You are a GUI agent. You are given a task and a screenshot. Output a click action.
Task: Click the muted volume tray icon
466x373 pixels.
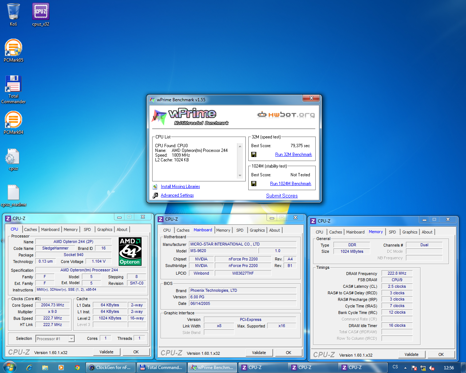(x=432, y=368)
